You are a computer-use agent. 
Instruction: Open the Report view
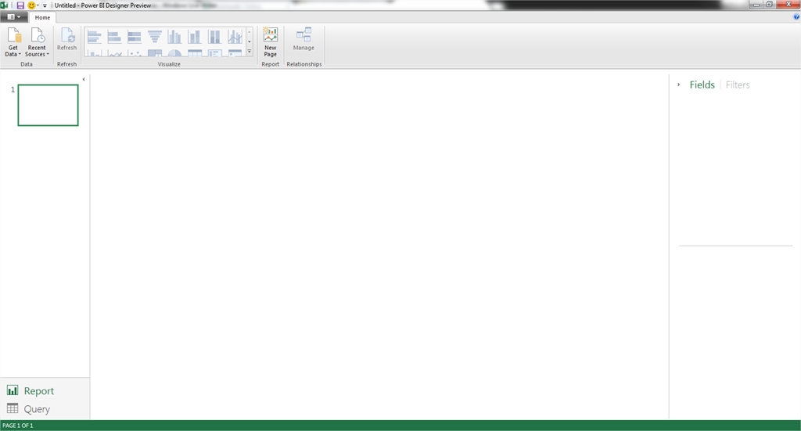(31, 390)
